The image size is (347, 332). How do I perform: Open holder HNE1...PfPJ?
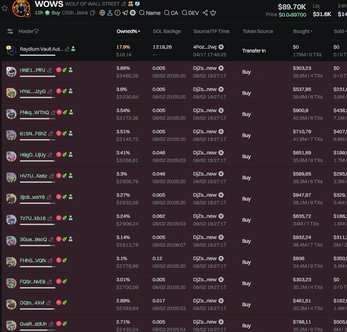[33, 70]
